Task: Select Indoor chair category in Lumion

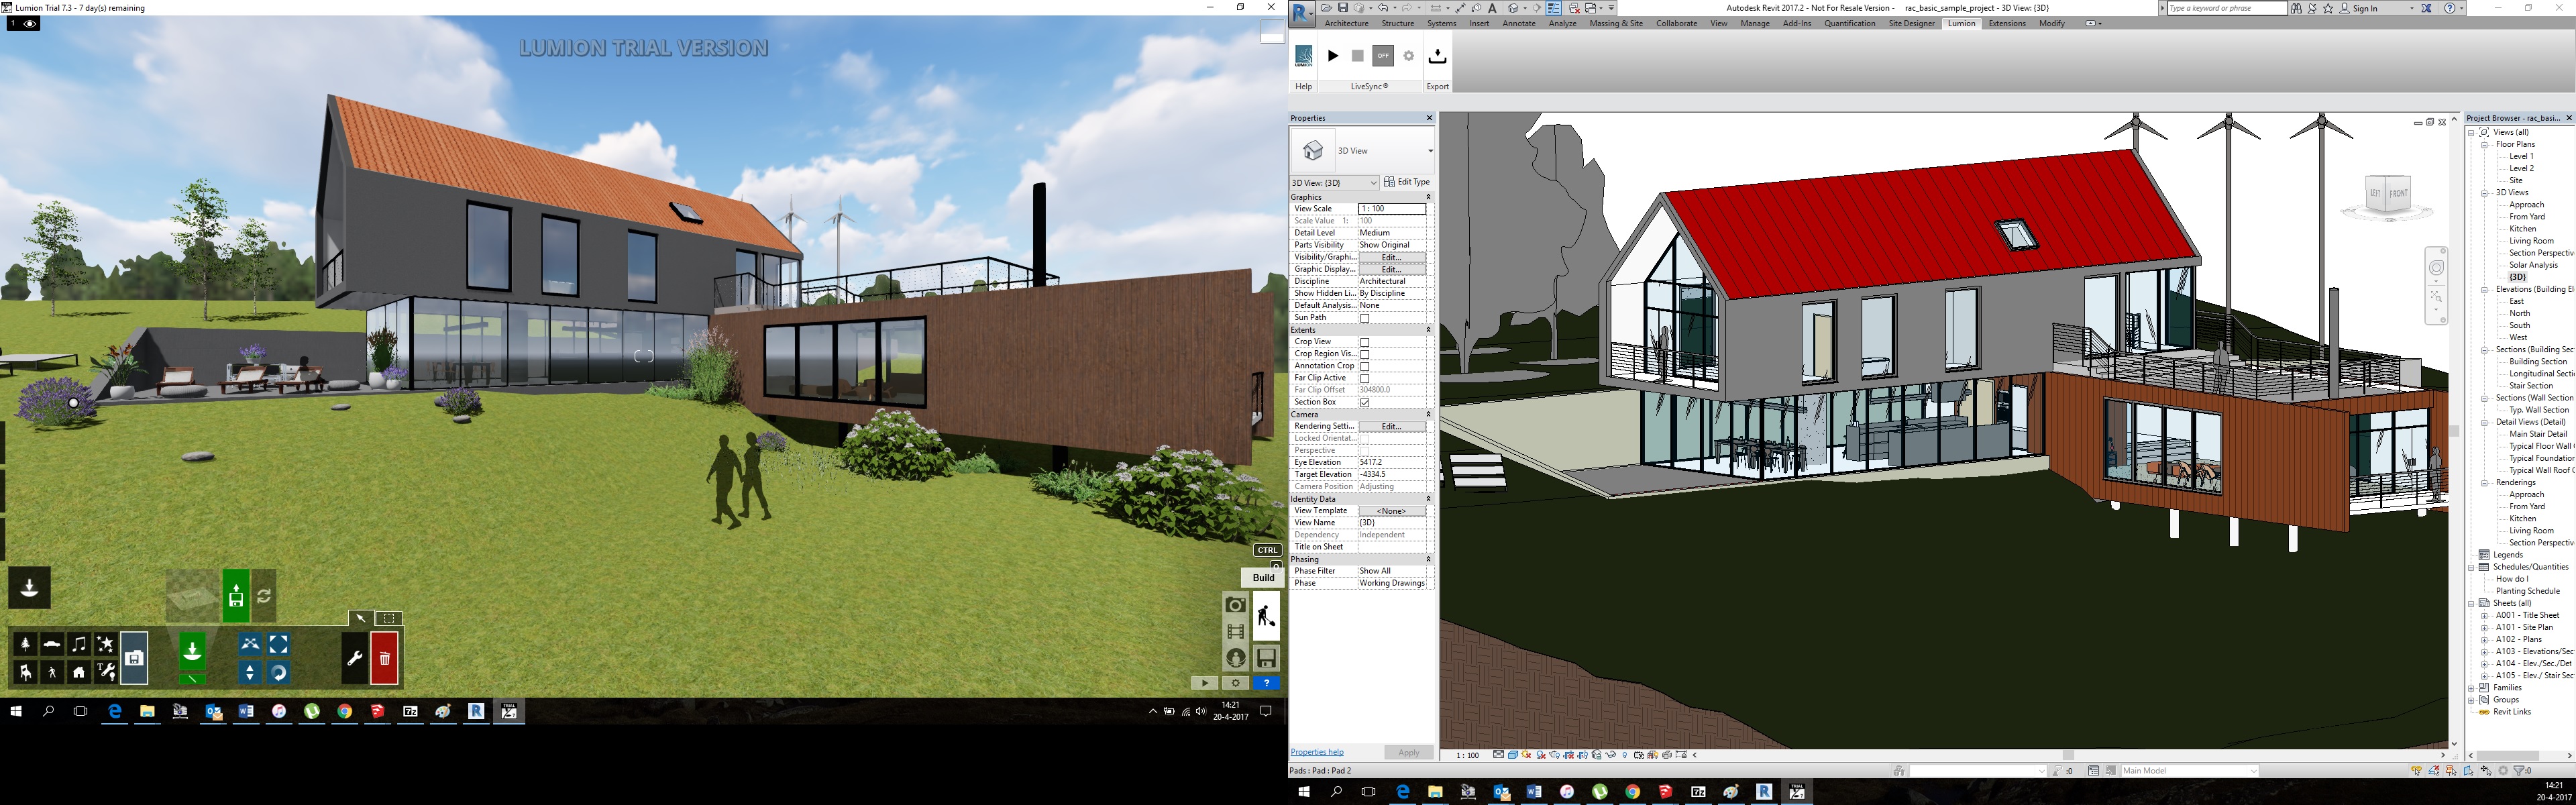Action: (x=25, y=672)
